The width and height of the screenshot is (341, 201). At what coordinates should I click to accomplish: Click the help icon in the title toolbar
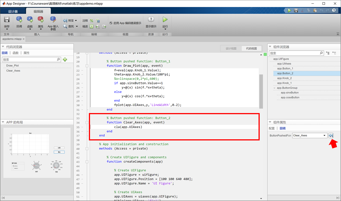click(334, 10)
